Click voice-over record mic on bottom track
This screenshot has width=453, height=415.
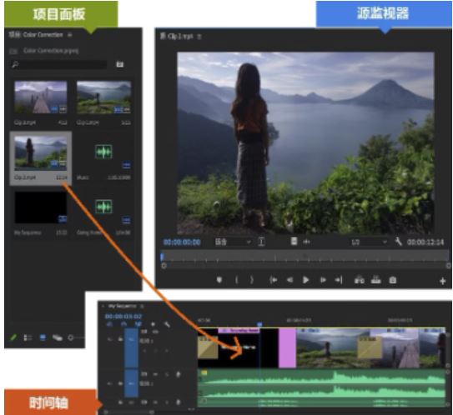click(x=179, y=402)
